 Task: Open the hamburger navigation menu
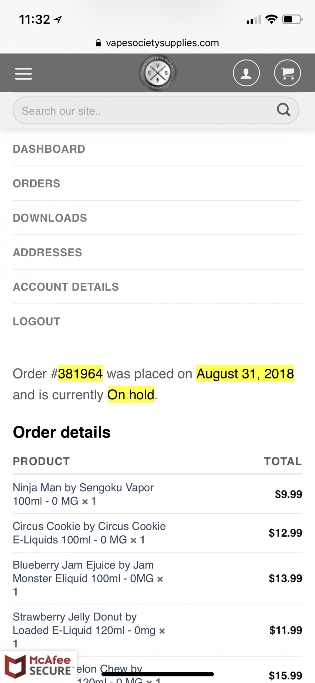(23, 74)
